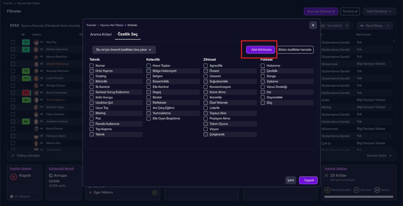Click the expand icon next to Tereddütlü

(x=347, y=26)
